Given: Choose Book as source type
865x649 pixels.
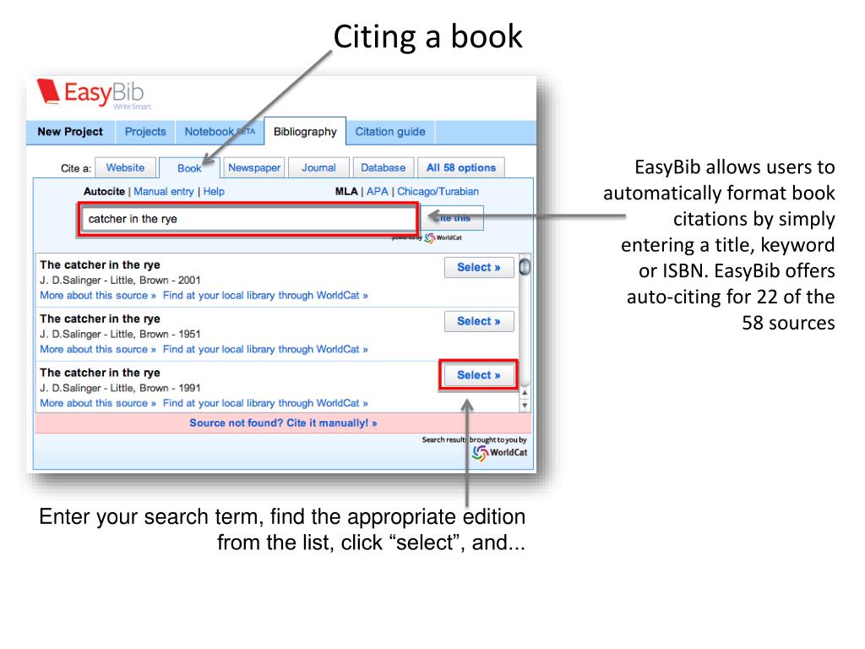Looking at the screenshot, I should click(x=189, y=168).
